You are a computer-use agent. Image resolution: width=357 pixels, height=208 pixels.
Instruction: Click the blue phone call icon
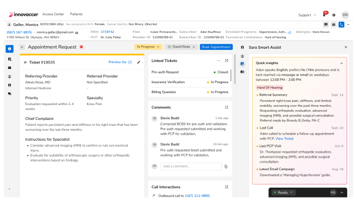(341, 25)
